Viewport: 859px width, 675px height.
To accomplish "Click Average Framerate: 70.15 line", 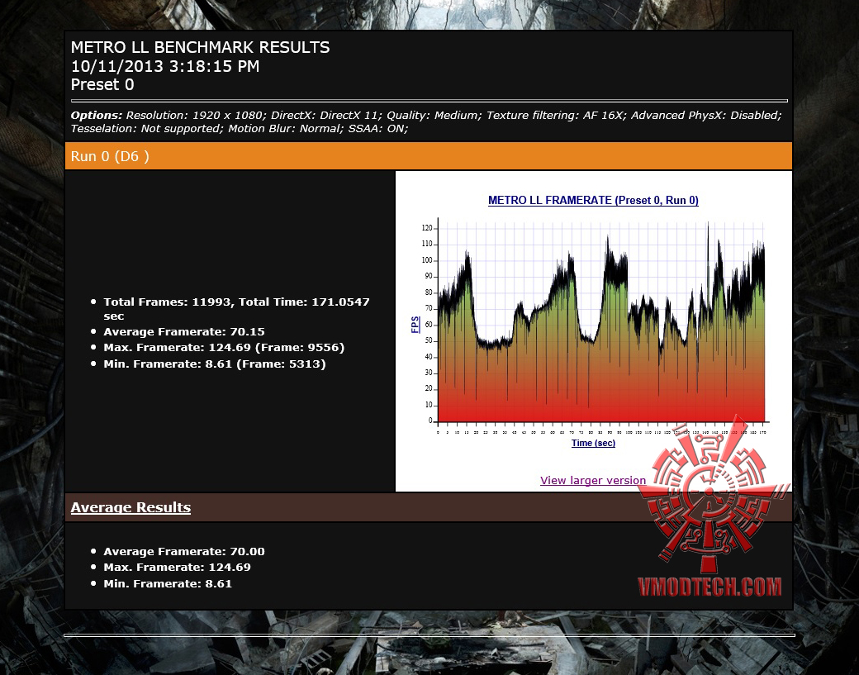I will pos(184,332).
